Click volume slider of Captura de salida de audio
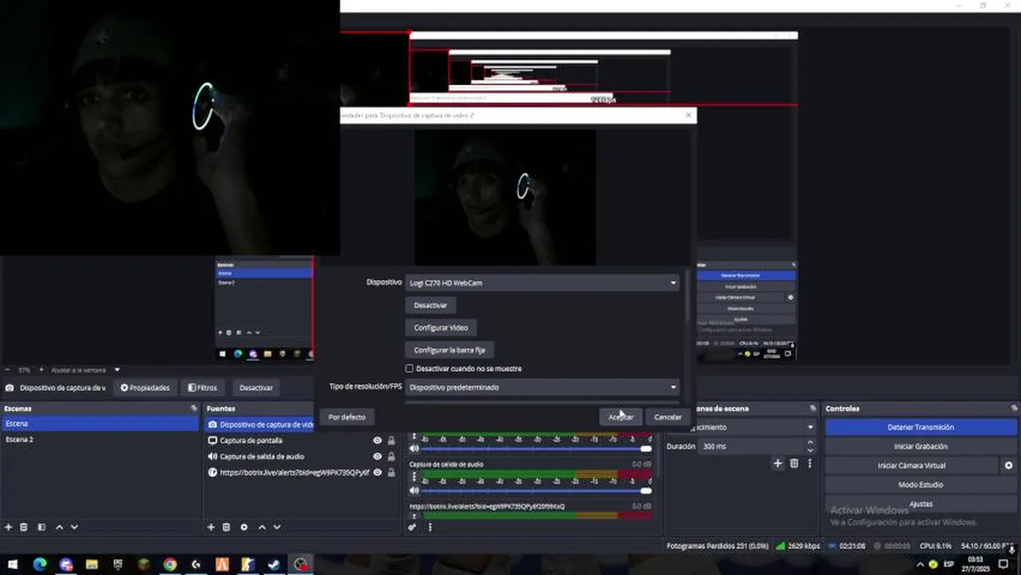1021x575 pixels. [x=537, y=490]
